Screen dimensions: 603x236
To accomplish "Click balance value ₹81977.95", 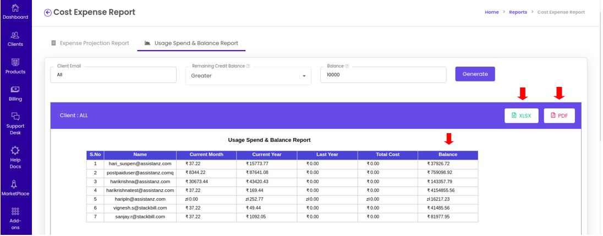I will tap(438, 217).
